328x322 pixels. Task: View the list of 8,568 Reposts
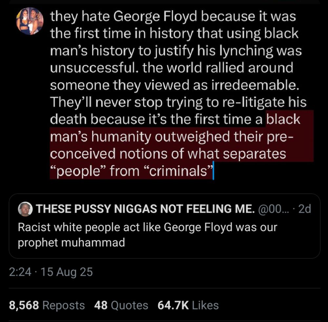pos(47,305)
